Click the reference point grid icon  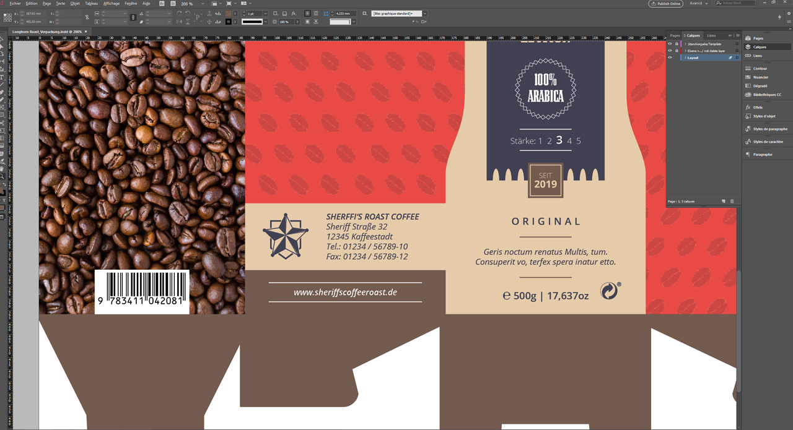click(7, 17)
